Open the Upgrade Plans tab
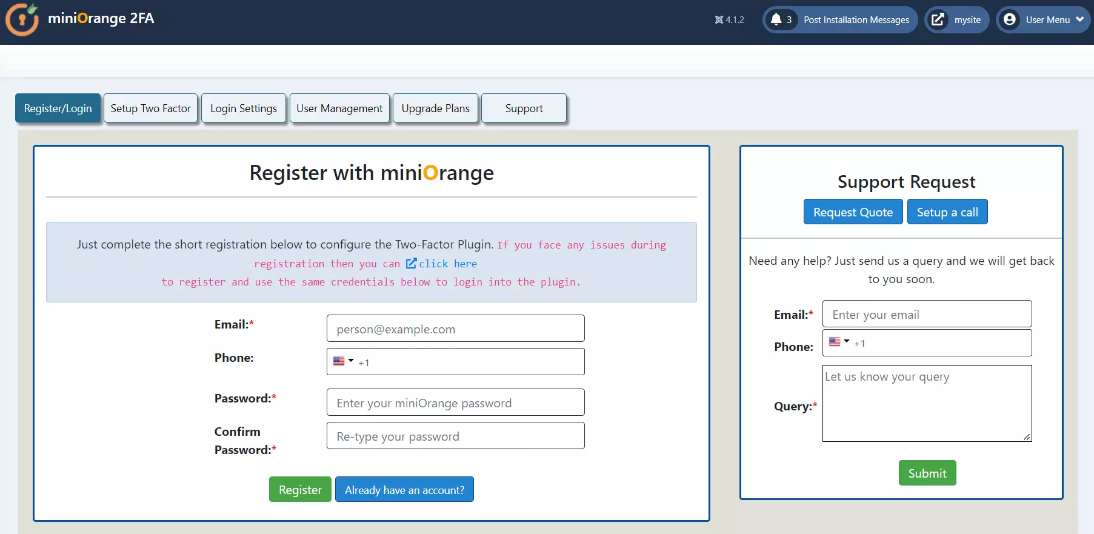This screenshot has height=534, width=1094. coord(436,108)
